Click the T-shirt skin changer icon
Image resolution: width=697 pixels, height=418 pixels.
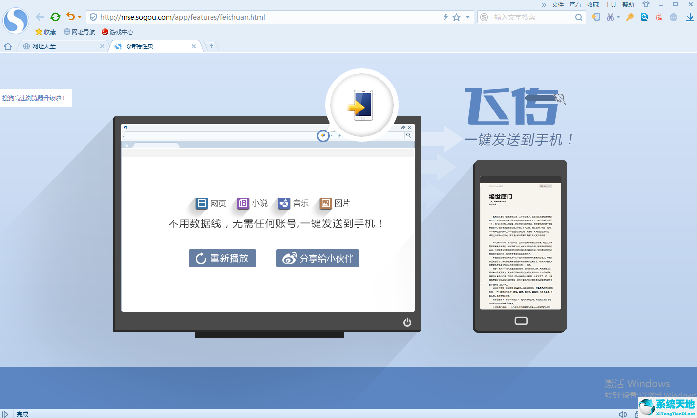click(x=646, y=4)
